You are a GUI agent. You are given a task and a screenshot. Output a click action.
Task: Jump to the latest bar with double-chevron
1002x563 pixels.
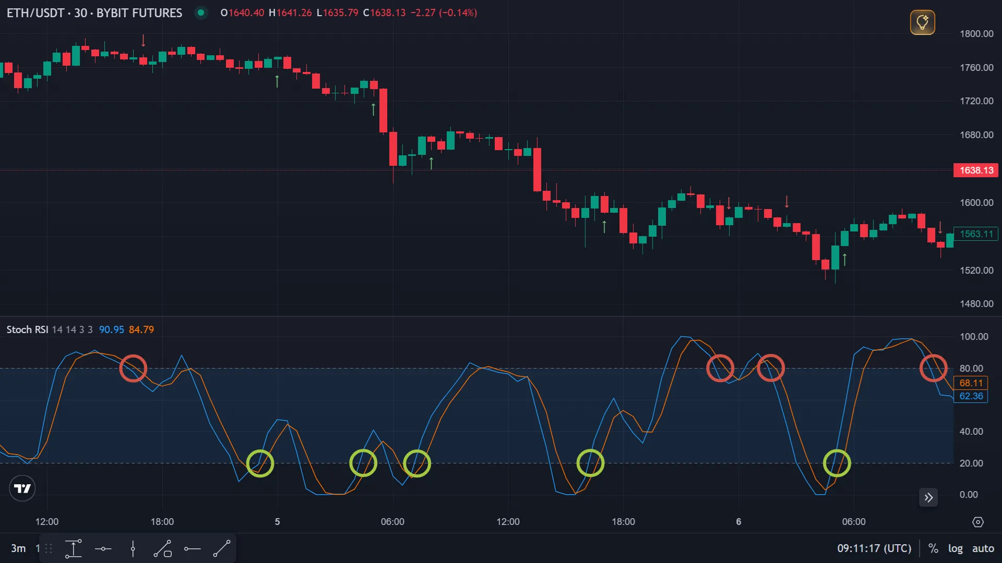pyautogui.click(x=928, y=497)
